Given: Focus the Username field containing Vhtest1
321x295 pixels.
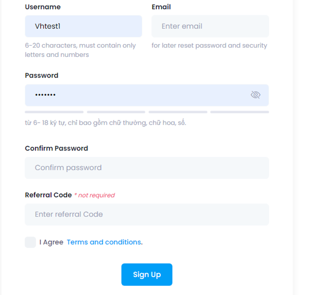Looking at the screenshot, I should click(x=83, y=26).
